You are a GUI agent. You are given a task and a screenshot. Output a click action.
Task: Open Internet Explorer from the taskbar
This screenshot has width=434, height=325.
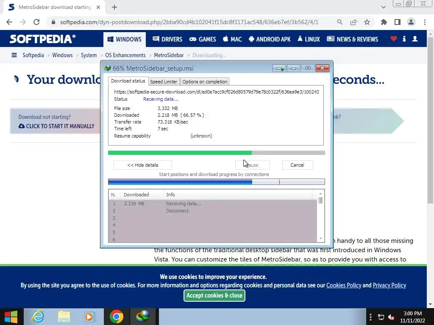38,317
